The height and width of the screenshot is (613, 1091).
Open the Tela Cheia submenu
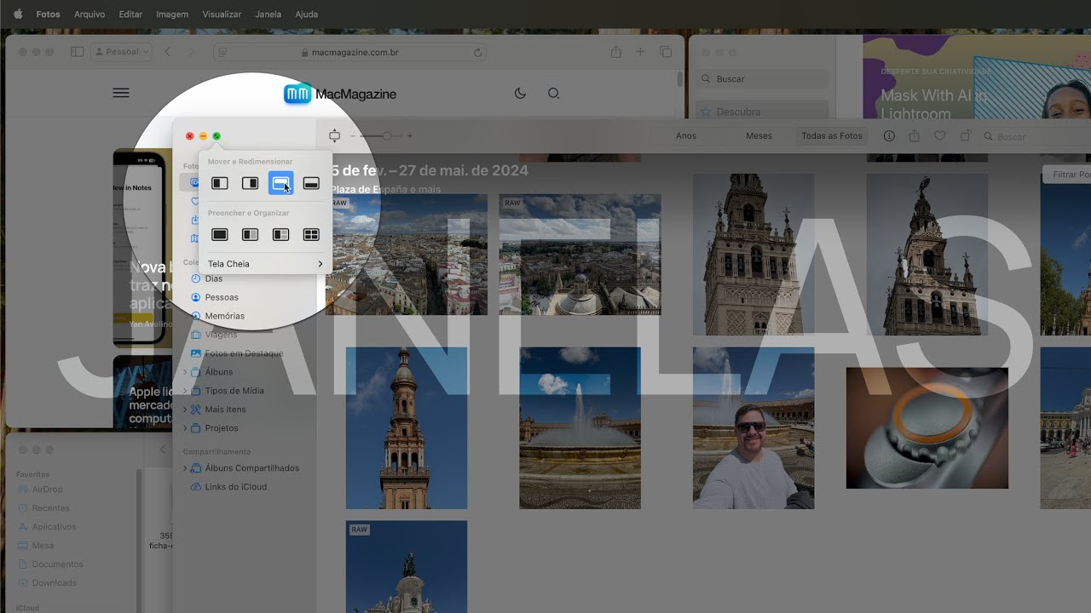(x=265, y=264)
